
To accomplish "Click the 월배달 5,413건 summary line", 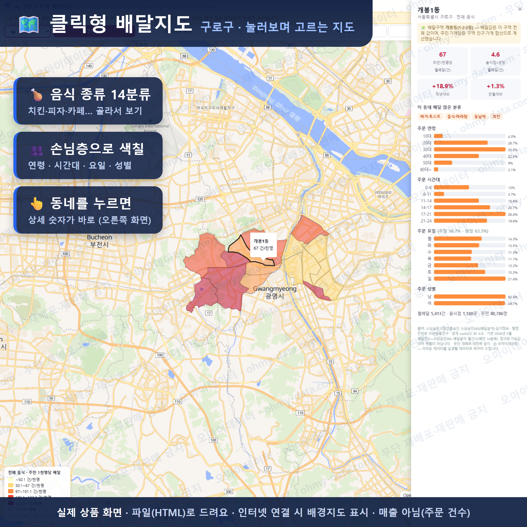I will (x=462, y=314).
